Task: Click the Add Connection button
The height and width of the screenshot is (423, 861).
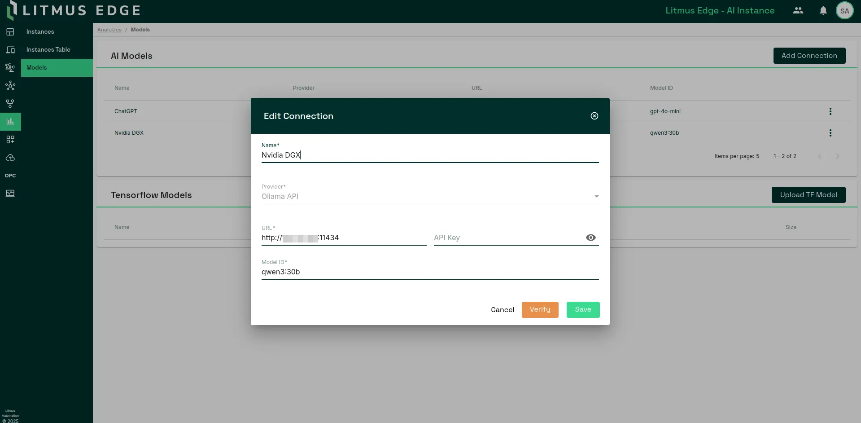Action: [x=809, y=56]
